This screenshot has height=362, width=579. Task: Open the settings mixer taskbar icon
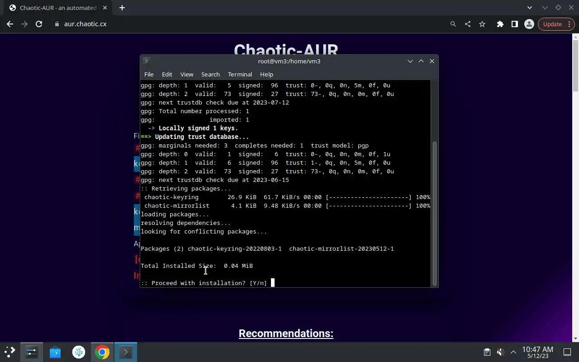tap(32, 352)
